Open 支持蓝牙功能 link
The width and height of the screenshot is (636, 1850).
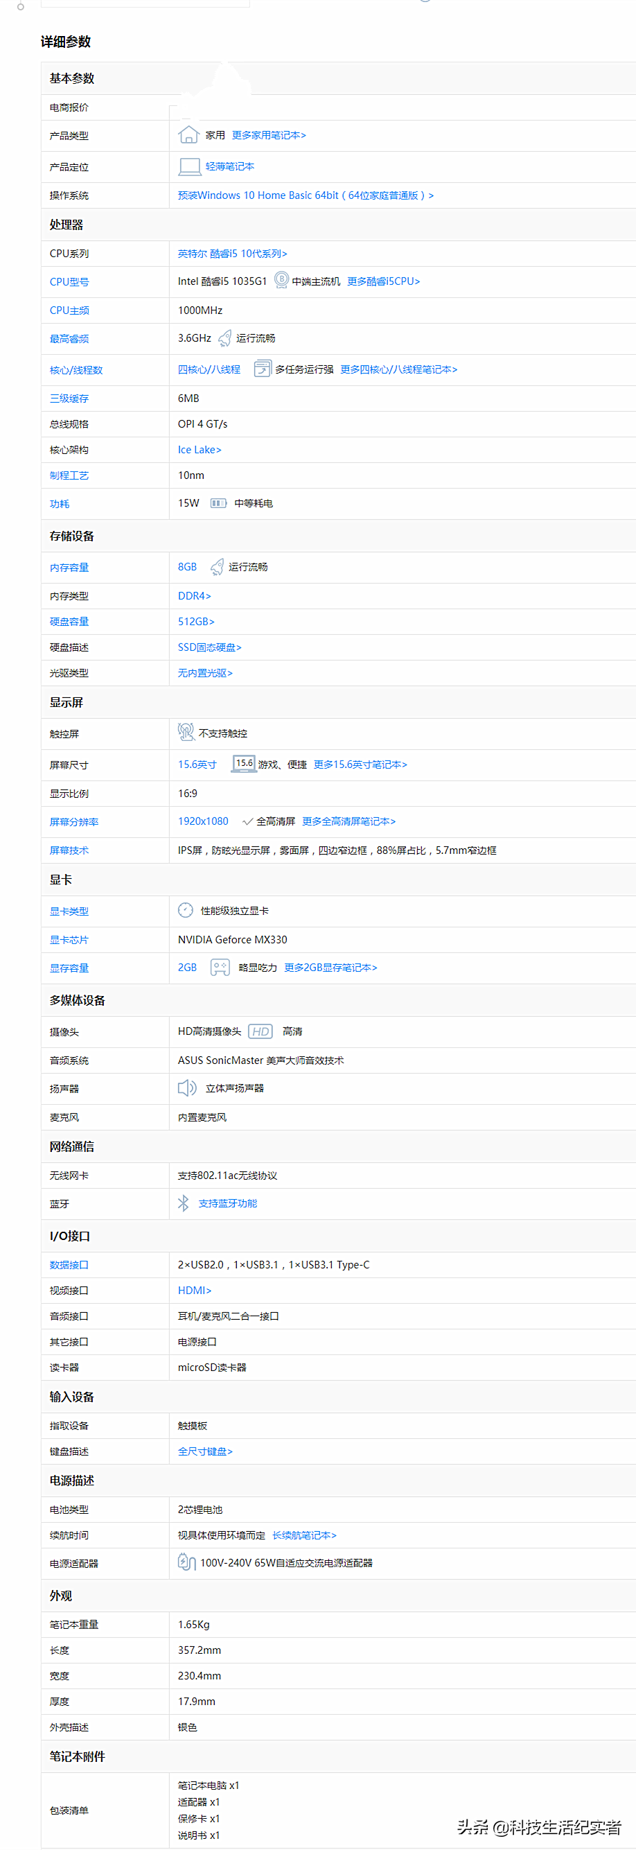[x=227, y=1204]
